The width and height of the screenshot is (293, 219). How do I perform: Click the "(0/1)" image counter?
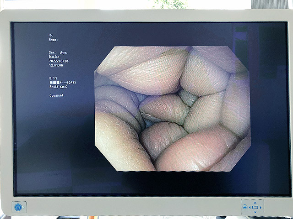pos(71,83)
